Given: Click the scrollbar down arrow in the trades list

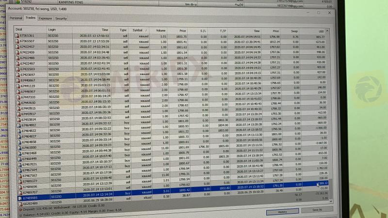Looking at the screenshot, I should (x=331, y=201).
